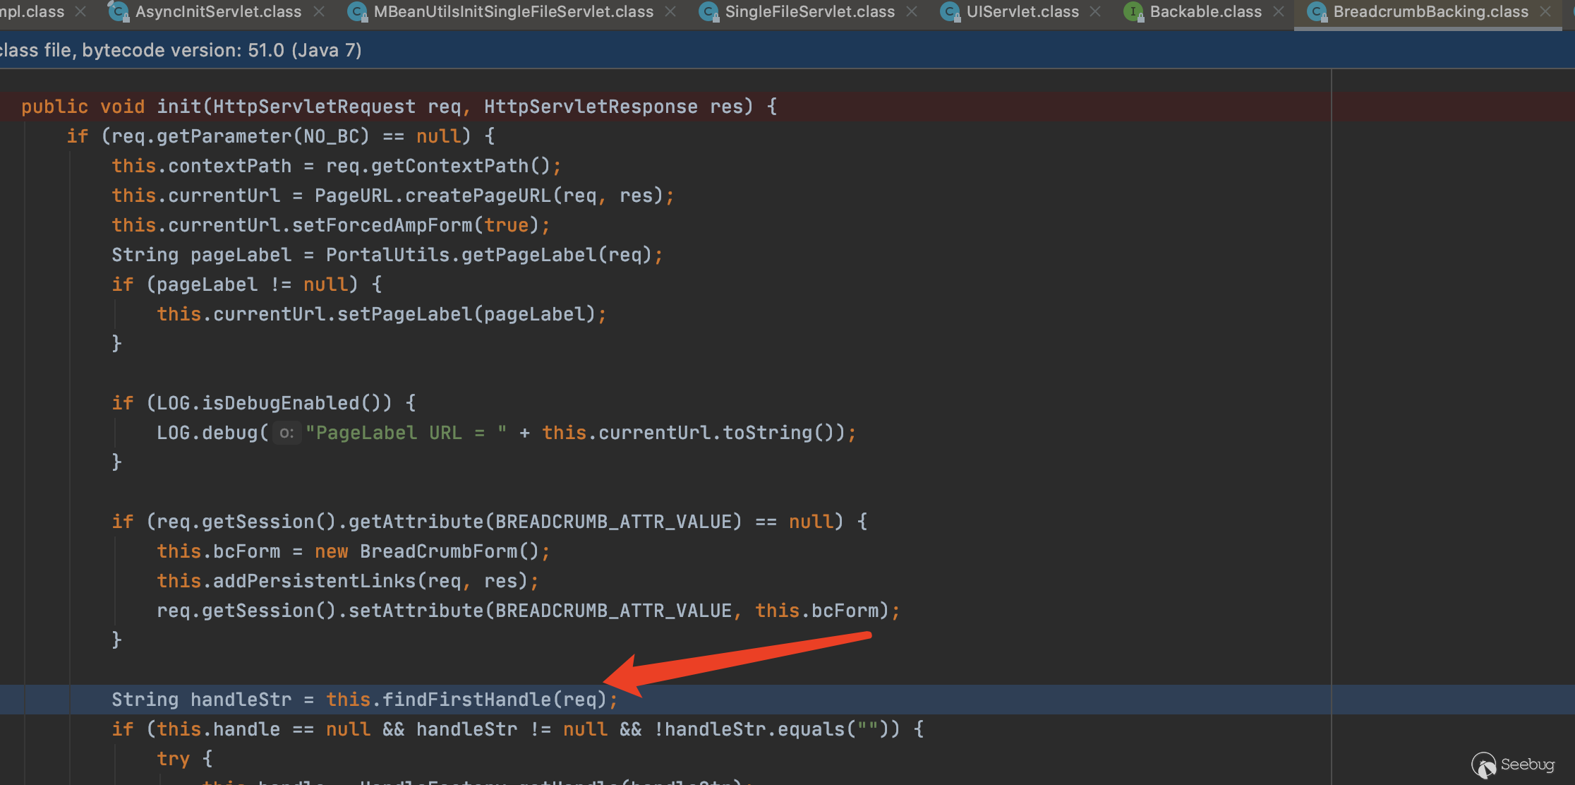Click the createPageURL method reference
The height and width of the screenshot is (785, 1575).
tap(478, 196)
